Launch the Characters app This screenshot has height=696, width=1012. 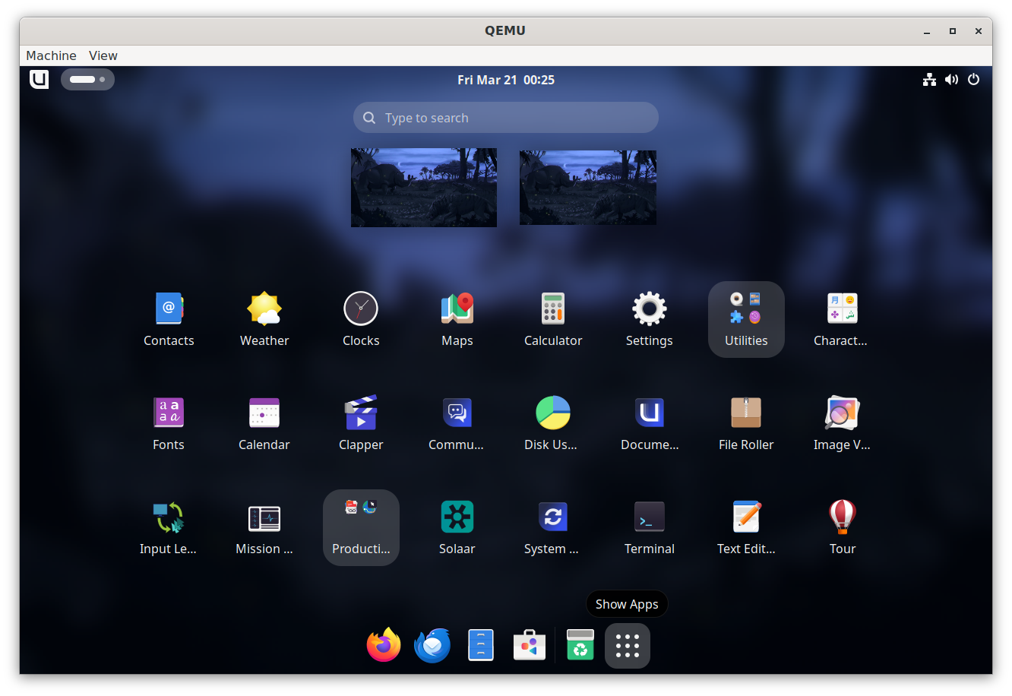coord(842,319)
